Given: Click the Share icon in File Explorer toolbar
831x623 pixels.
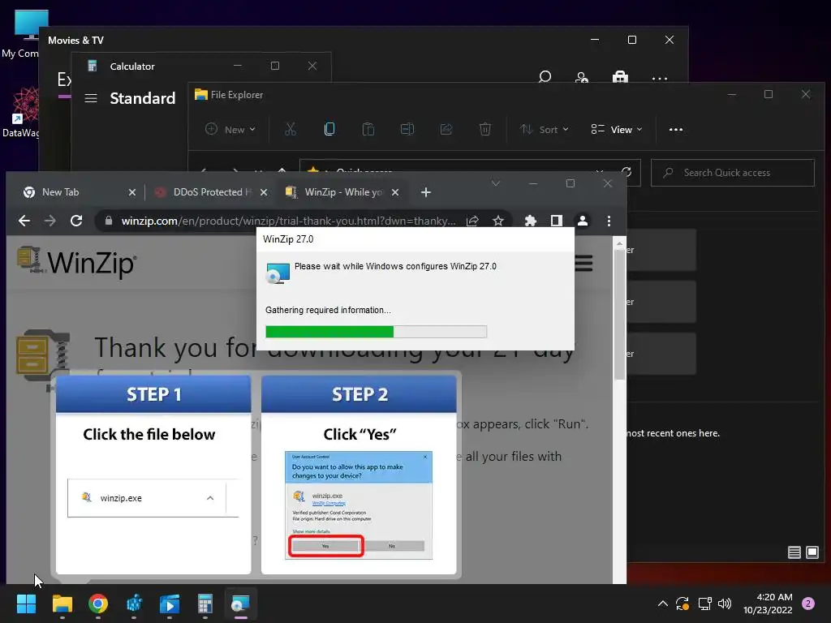Looking at the screenshot, I should pos(446,129).
